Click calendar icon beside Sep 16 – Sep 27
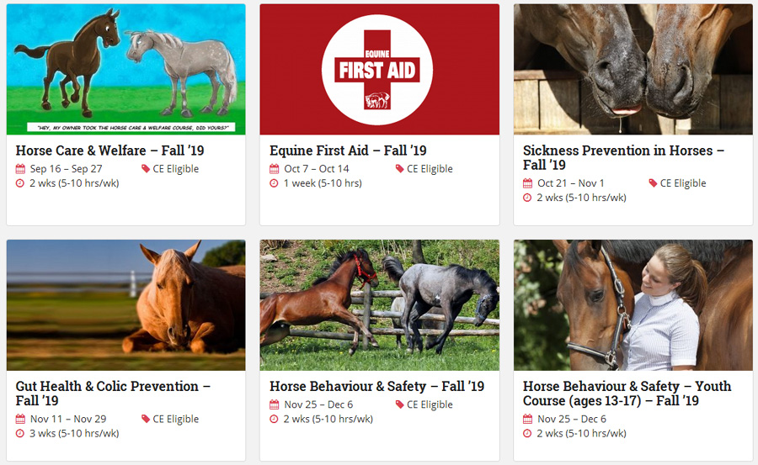758x465 pixels. 20,168
